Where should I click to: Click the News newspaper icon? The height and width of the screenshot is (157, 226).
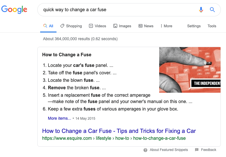tap(141, 26)
